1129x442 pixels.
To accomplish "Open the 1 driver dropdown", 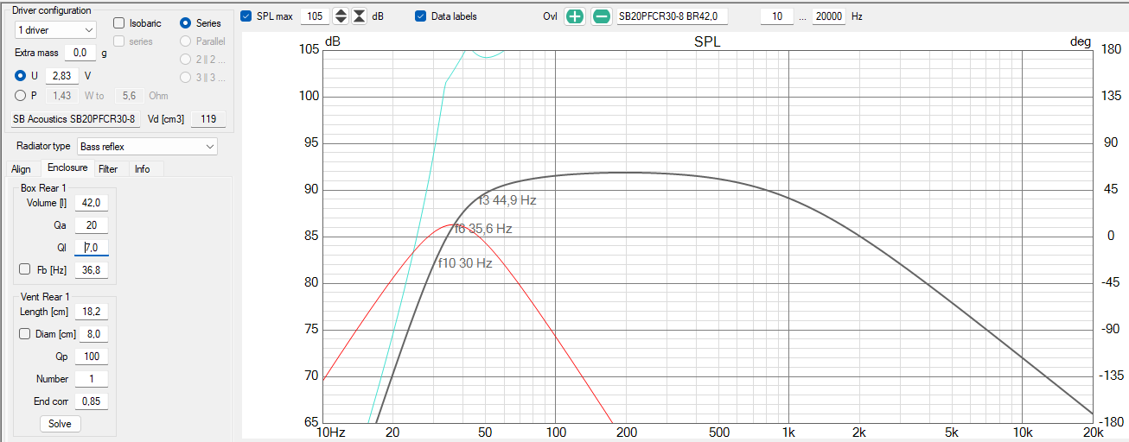I will pyautogui.click(x=55, y=29).
